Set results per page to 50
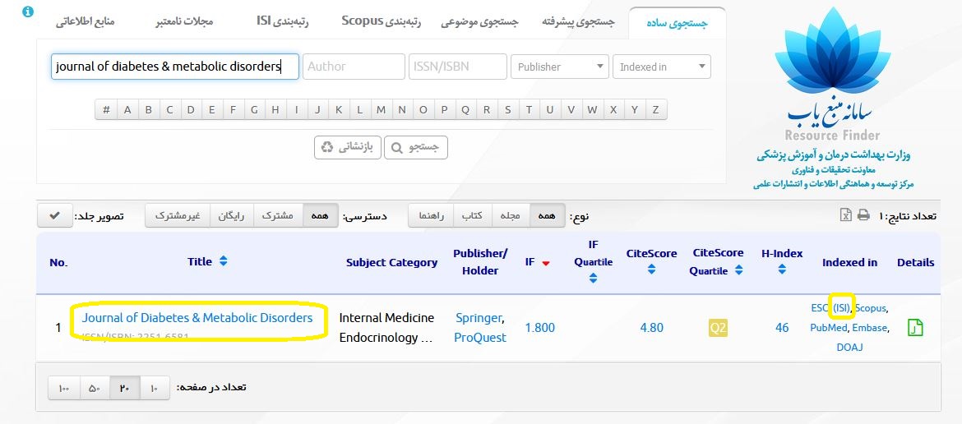The width and height of the screenshot is (962, 424). pos(94,388)
